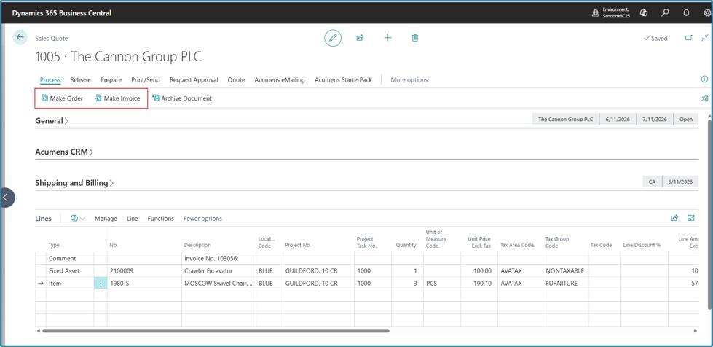Open the Process tab
713x347 pixels.
tap(50, 79)
